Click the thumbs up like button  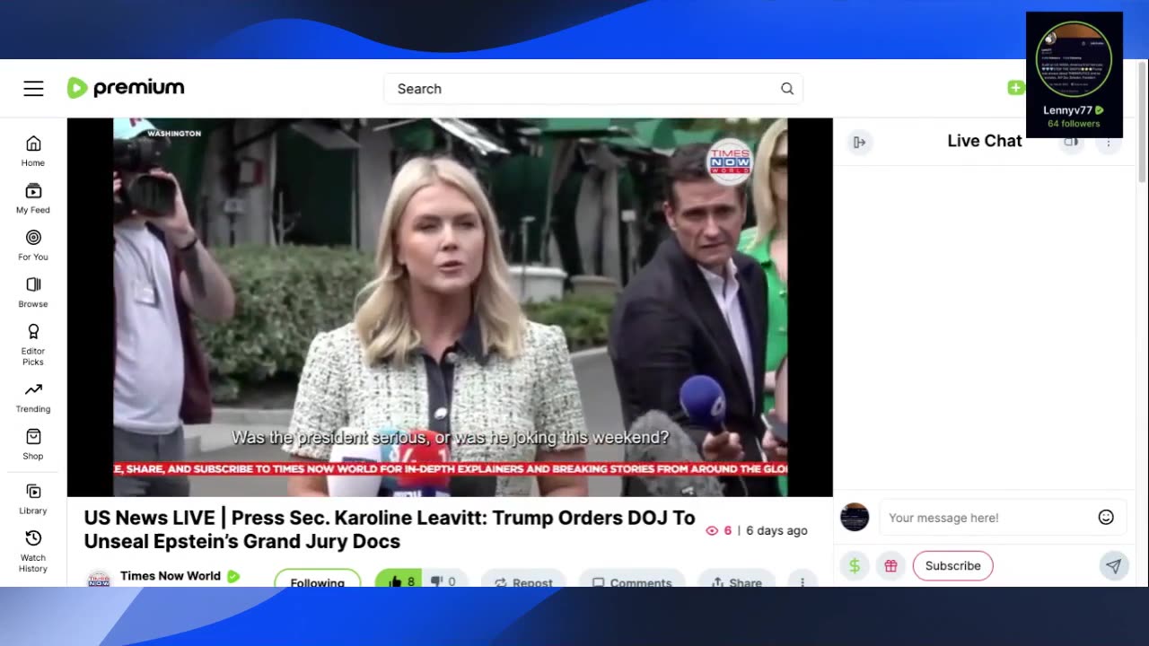point(398,579)
